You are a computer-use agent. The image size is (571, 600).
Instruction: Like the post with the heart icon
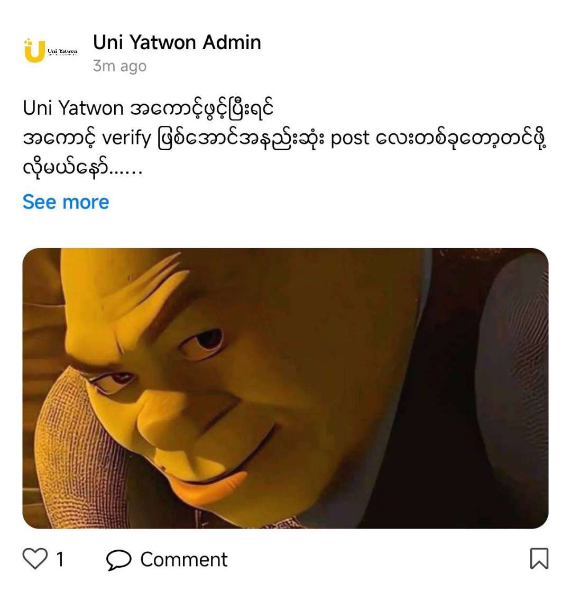35,558
